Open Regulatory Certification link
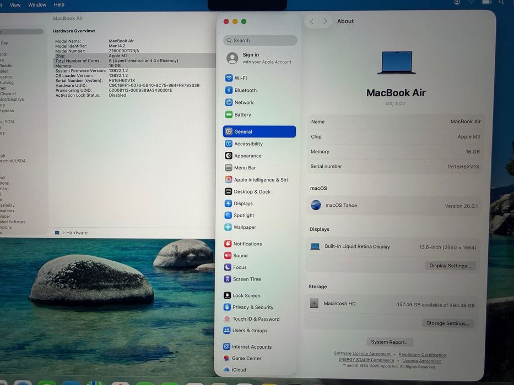514x385 pixels. tap(422, 355)
